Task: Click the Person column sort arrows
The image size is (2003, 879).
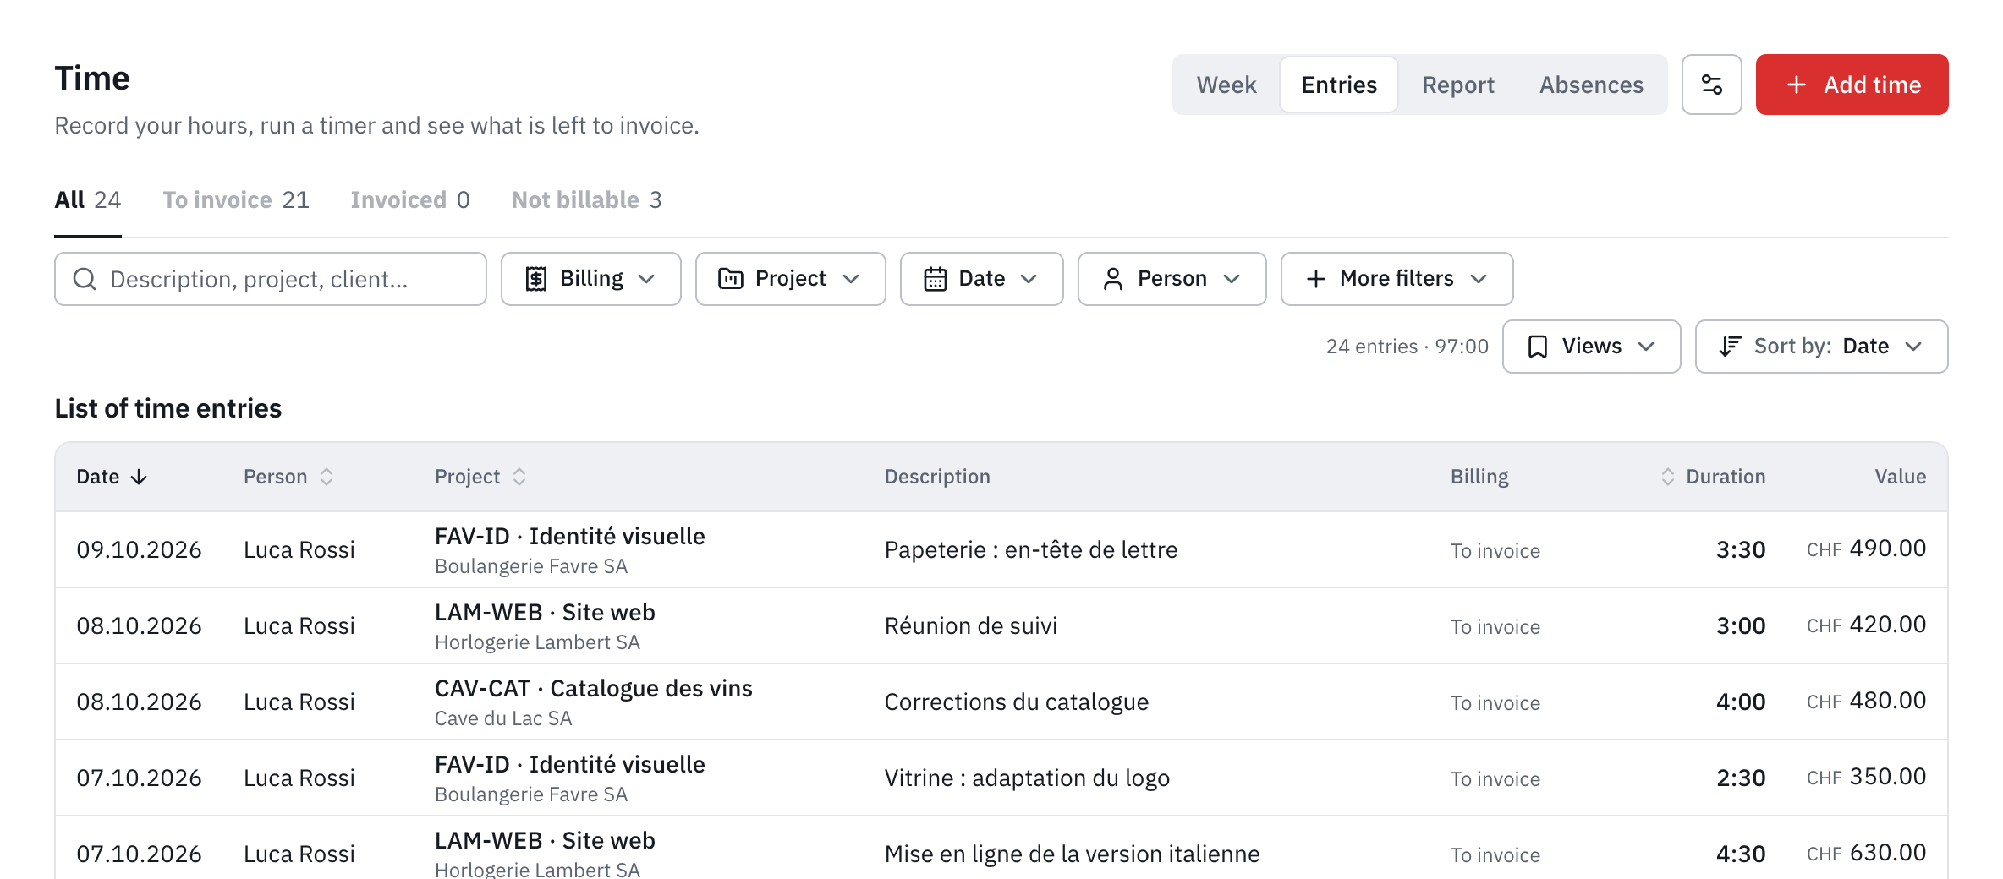Action: (x=327, y=477)
